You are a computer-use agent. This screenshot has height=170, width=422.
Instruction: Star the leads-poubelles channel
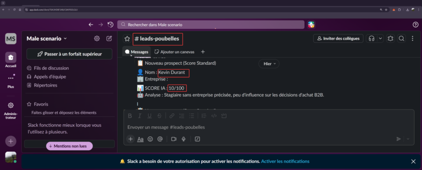click(x=127, y=39)
